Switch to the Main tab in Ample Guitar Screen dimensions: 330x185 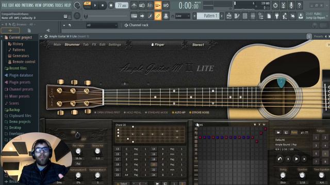pos(57,45)
